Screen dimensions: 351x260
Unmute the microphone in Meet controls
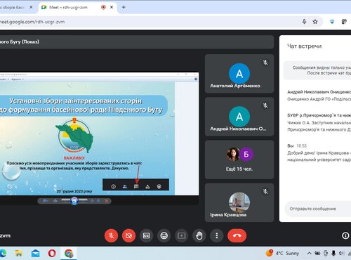point(111,235)
